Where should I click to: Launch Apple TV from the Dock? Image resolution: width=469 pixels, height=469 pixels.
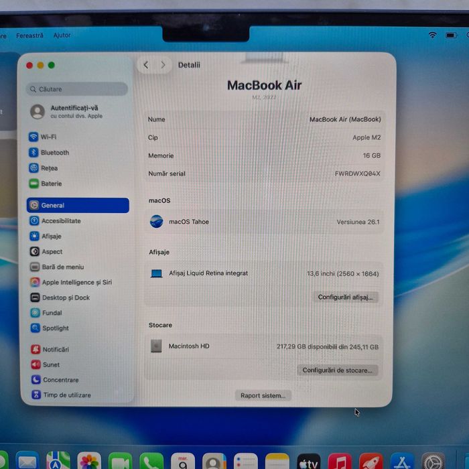tap(309, 462)
